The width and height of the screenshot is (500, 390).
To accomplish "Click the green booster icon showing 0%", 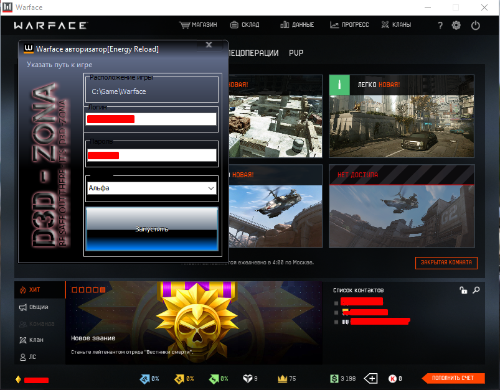I will [214, 379].
